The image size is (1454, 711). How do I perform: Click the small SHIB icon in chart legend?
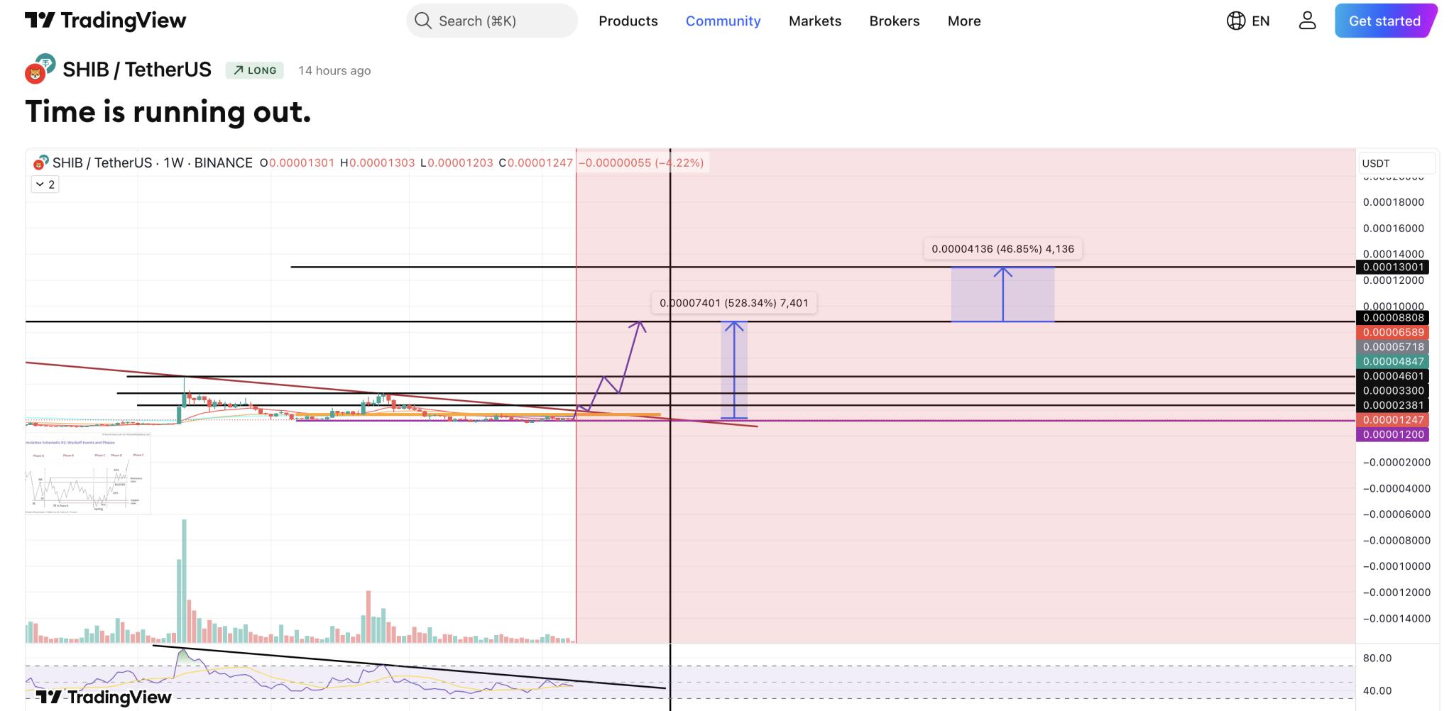tap(40, 163)
